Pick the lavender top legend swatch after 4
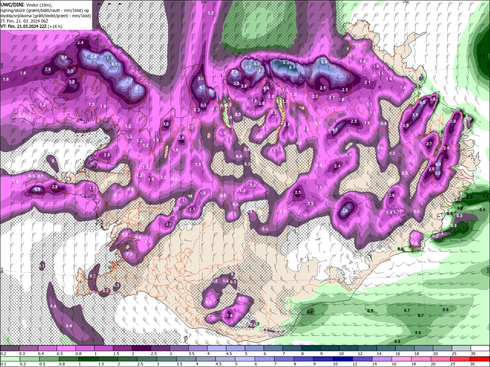 point(216,348)
